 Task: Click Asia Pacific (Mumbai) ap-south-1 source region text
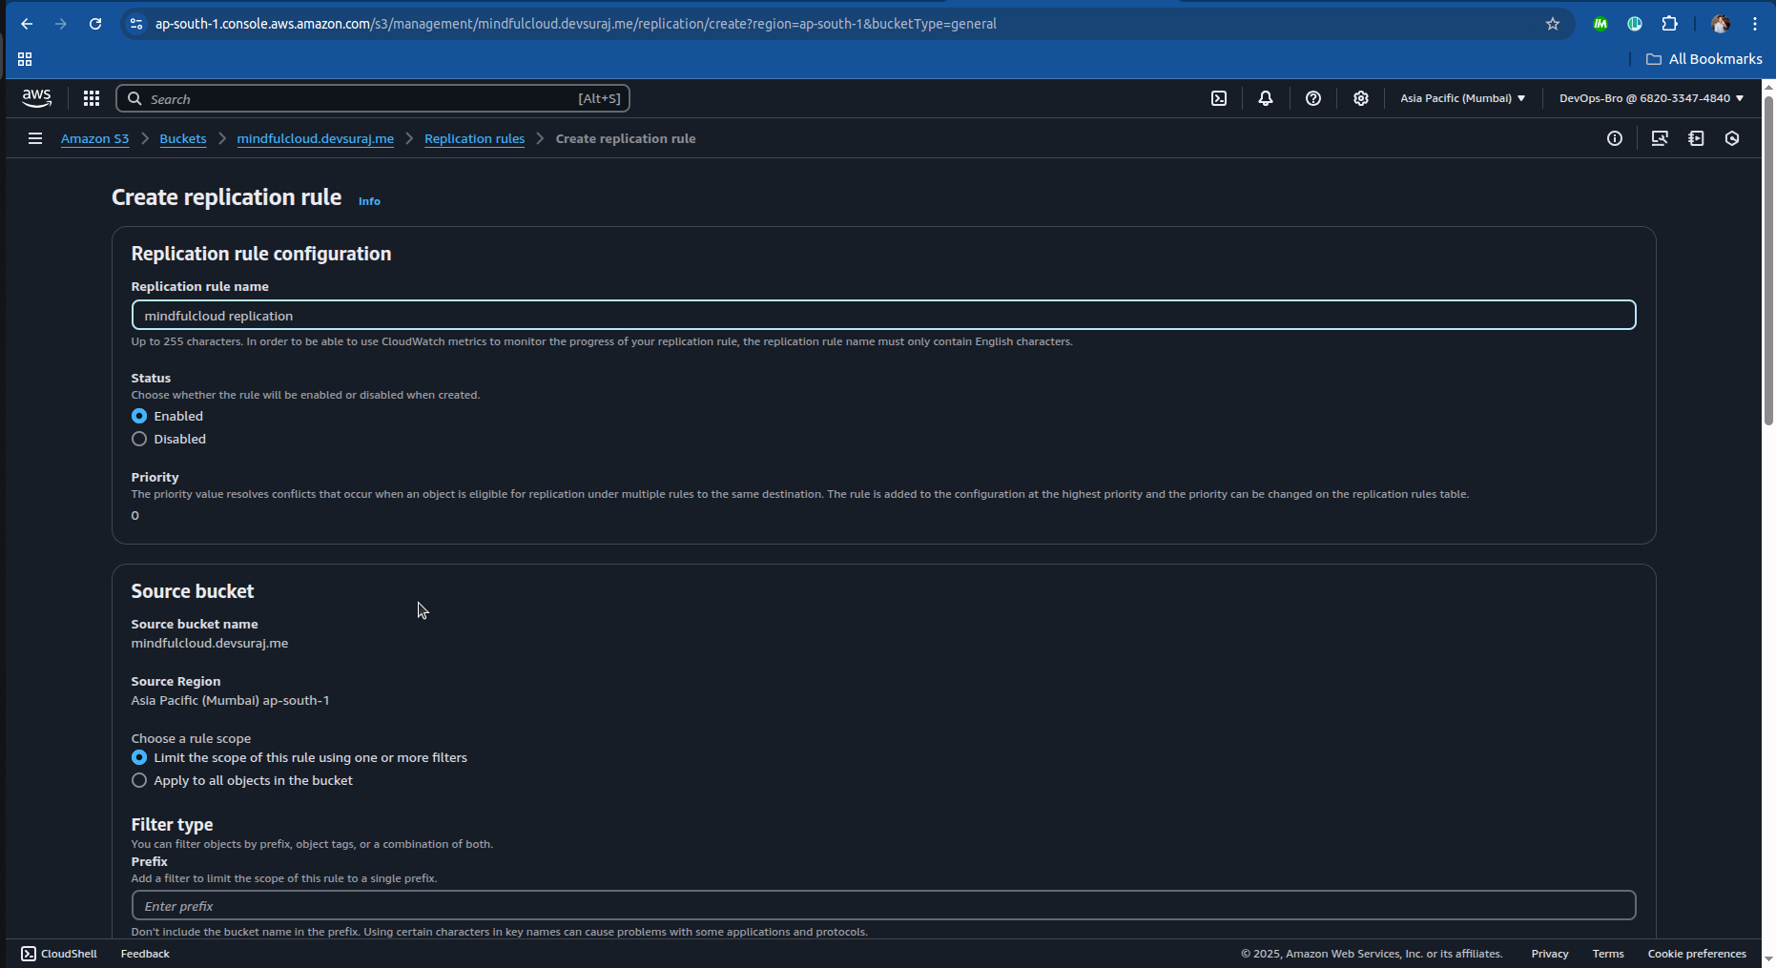(x=230, y=700)
